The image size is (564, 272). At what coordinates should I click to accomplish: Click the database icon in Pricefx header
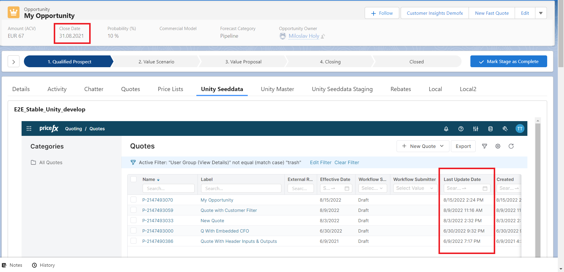[490, 129]
